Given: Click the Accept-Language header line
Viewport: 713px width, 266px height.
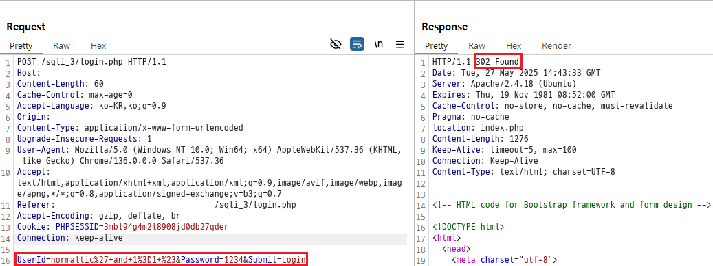Looking at the screenshot, I should click(91, 106).
